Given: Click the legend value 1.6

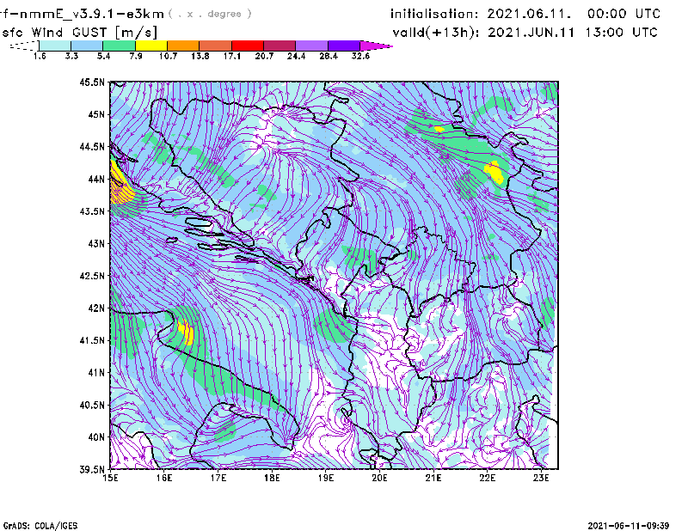Looking at the screenshot, I should (40, 56).
